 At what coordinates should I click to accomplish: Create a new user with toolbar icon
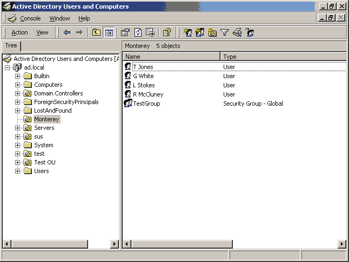click(x=188, y=32)
